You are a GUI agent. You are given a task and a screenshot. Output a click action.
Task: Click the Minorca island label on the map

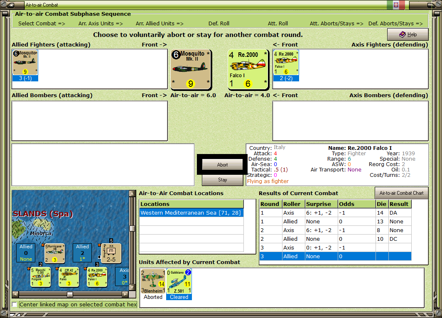41,233
